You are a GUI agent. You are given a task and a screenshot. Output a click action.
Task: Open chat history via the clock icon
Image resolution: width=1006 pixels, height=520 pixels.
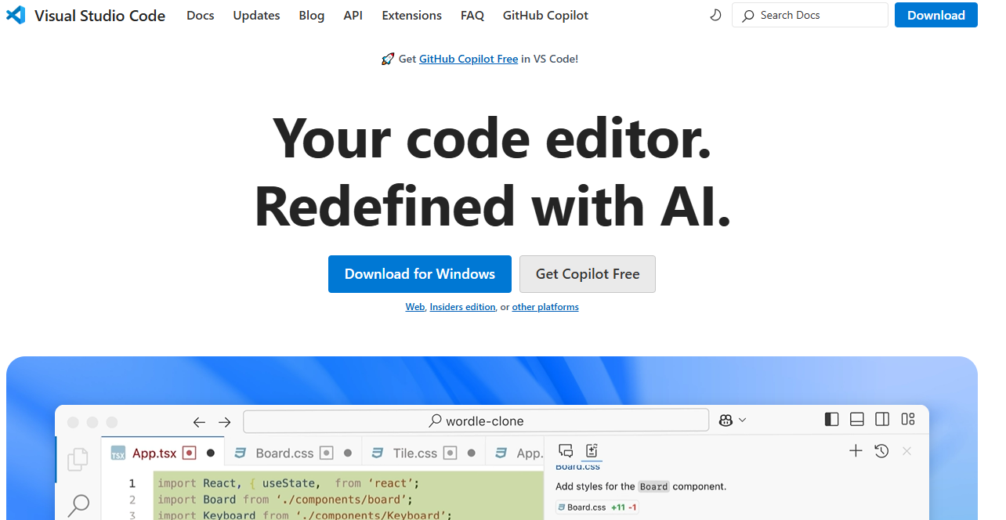pyautogui.click(x=881, y=451)
